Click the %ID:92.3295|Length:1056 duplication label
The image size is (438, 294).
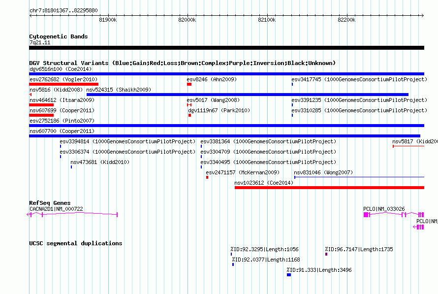(265, 249)
